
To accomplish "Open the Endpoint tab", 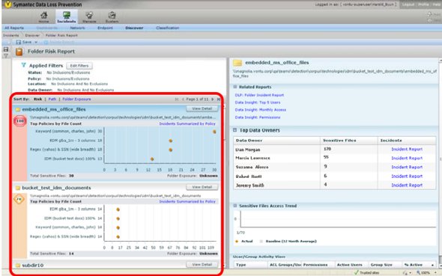I will tap(105, 28).
